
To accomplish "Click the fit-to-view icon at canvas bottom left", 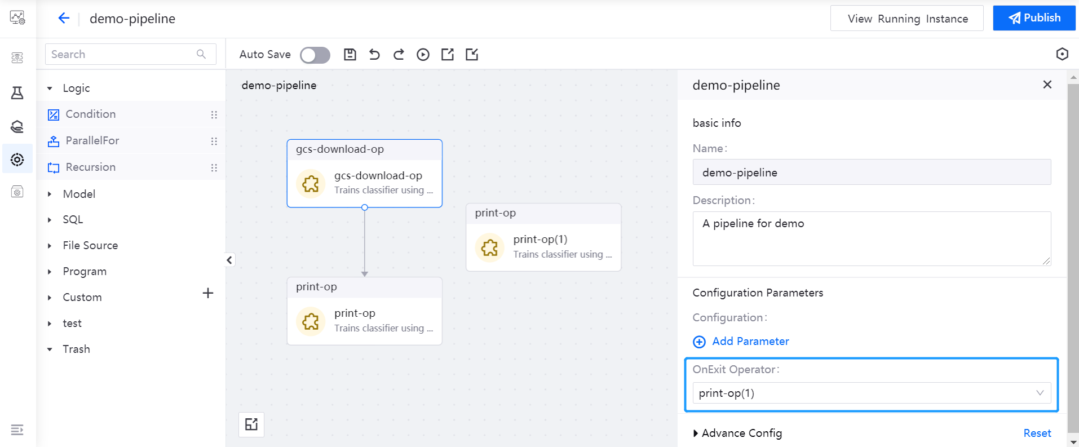I will pyautogui.click(x=251, y=424).
